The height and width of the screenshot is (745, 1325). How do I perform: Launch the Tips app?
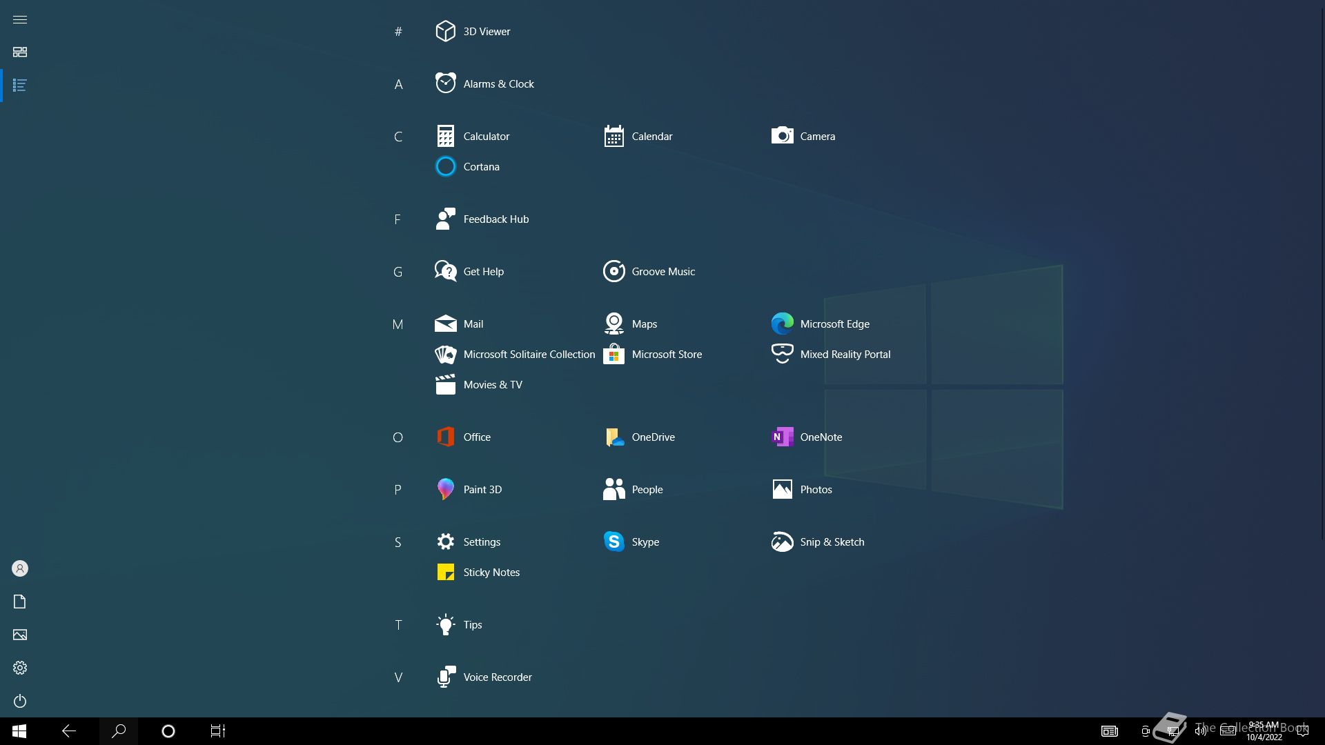pos(459,625)
